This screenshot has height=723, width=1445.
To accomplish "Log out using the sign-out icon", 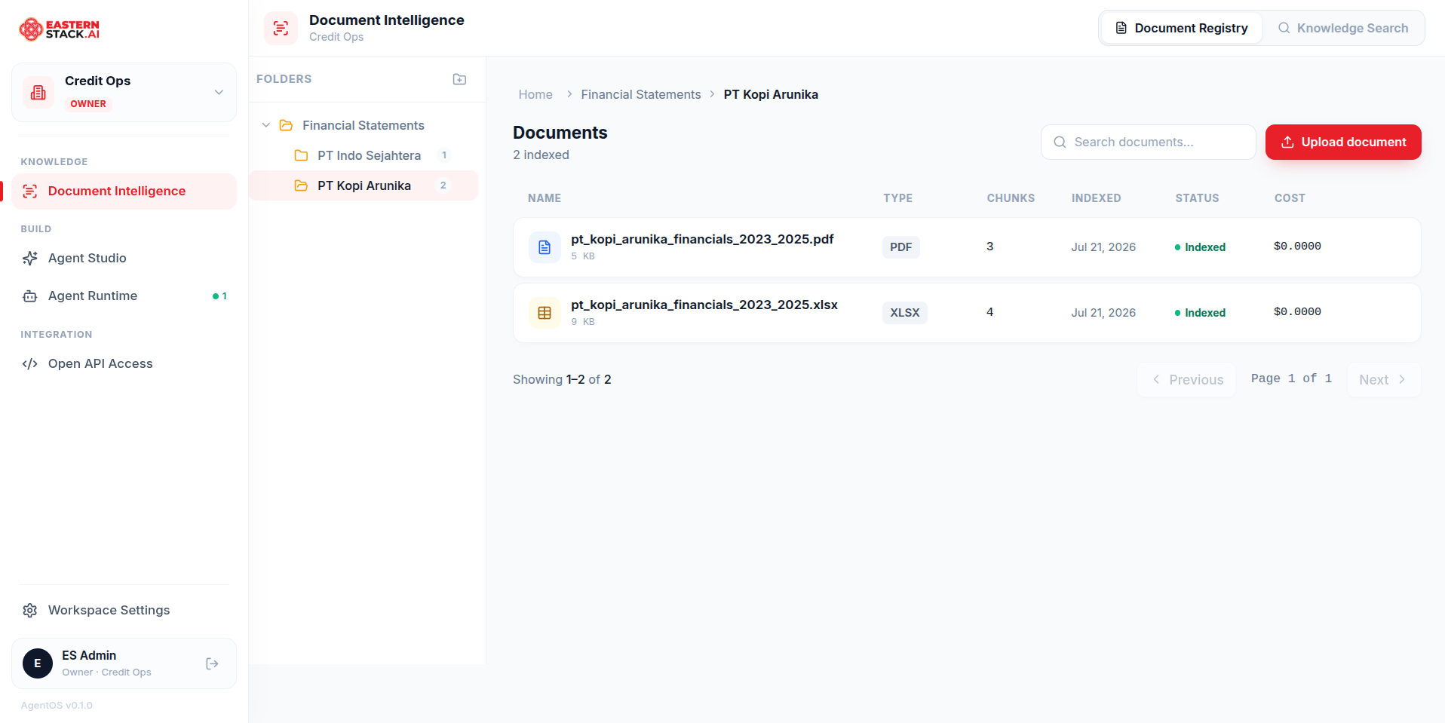I will point(212,663).
